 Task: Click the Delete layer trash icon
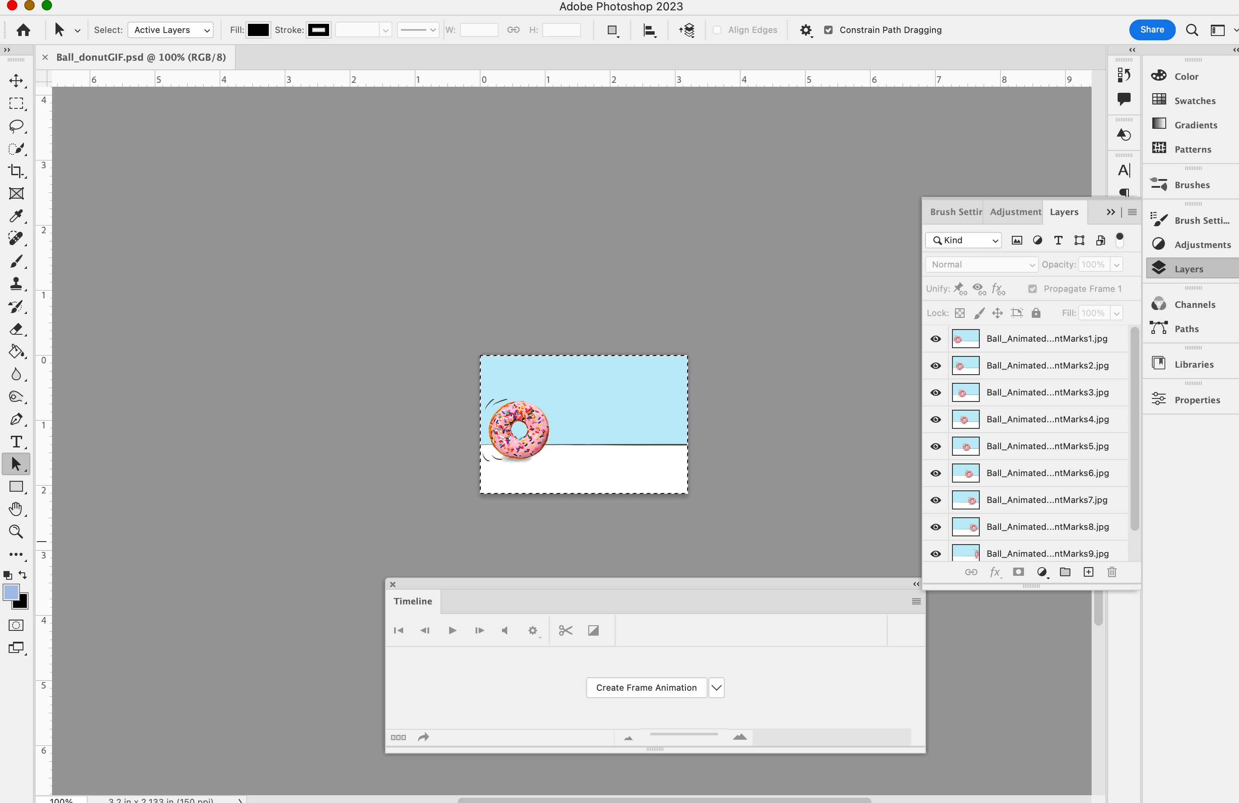coord(1112,572)
